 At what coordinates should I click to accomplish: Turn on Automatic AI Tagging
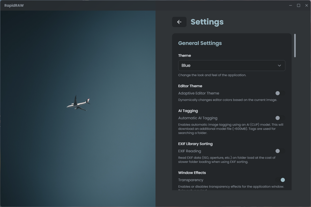tap(280, 118)
